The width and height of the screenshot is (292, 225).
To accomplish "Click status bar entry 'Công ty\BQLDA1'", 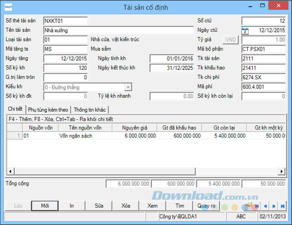I will (x=192, y=217).
